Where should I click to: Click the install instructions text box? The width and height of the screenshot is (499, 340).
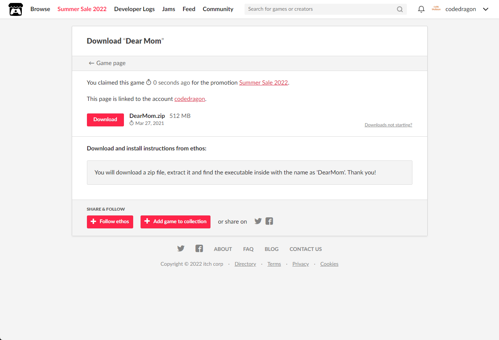tap(250, 173)
